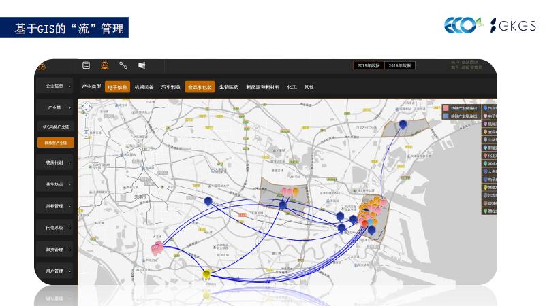Image resolution: width=545 pixels, height=306 pixels.
Task: Enable the 机械装备 industry type filter
Action: coord(144,87)
